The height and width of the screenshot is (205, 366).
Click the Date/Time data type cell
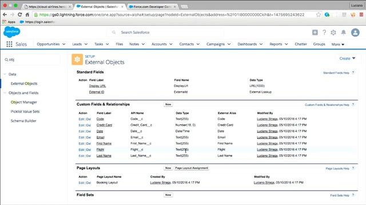coord(182,131)
